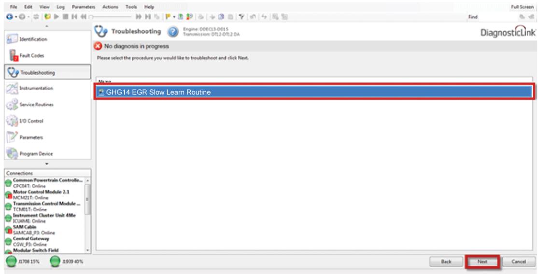Viewport: 538px width, 274px height.
Task: Click the undo arrow icon
Action: (x=253, y=17)
